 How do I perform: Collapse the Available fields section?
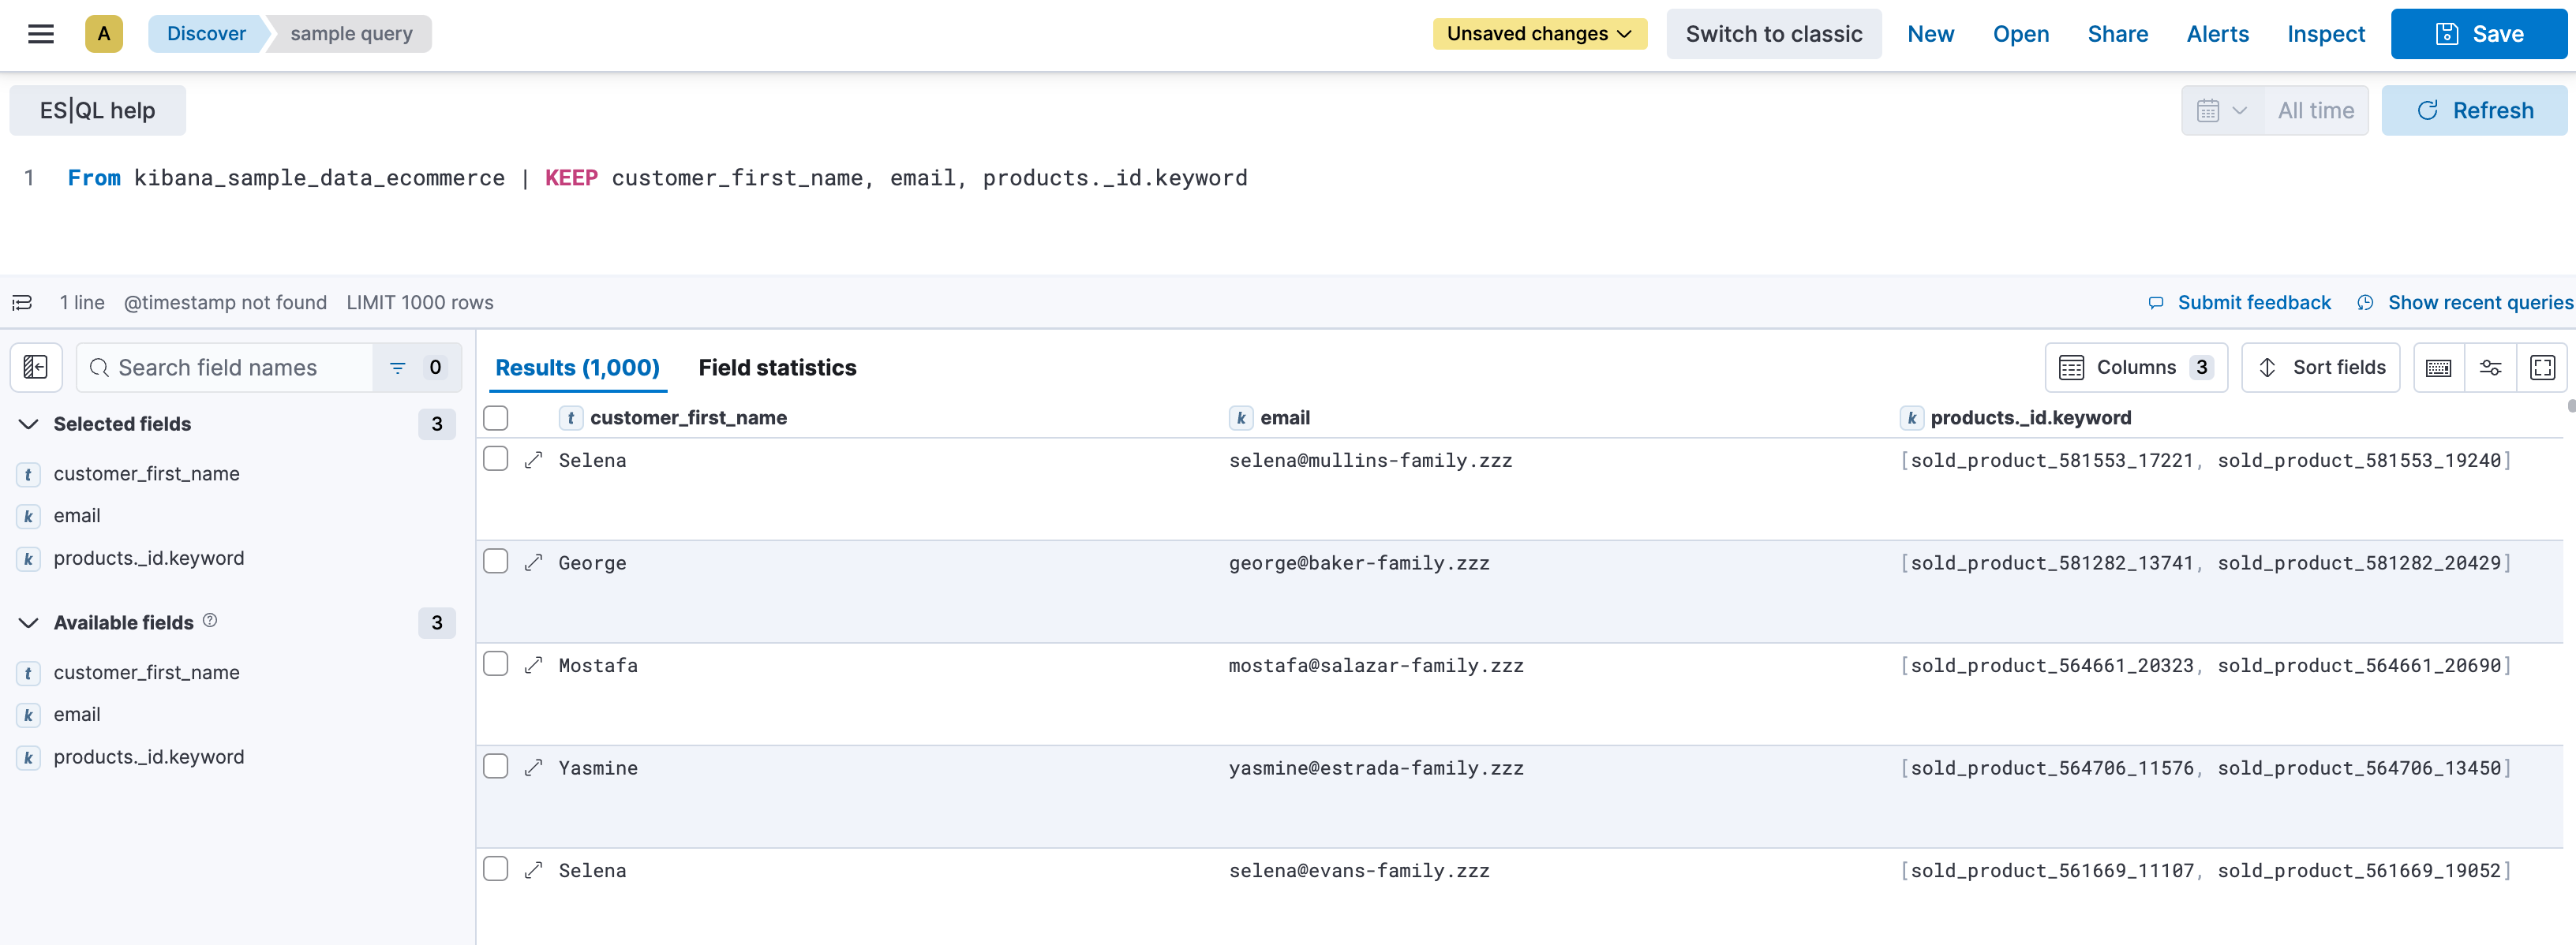click(x=26, y=622)
